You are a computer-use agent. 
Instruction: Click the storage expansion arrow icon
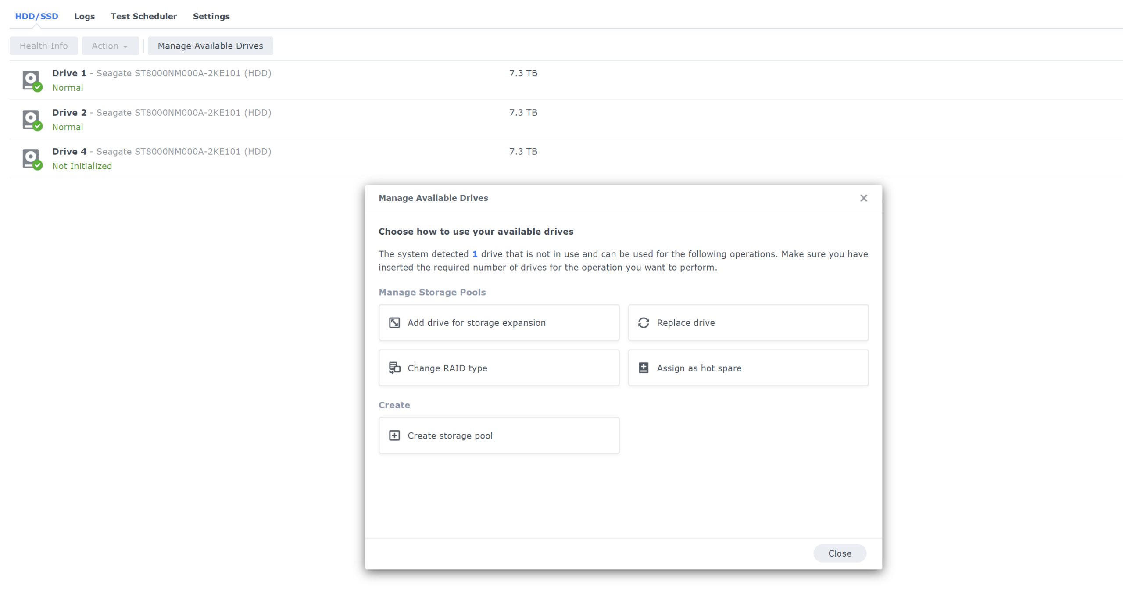(x=394, y=323)
